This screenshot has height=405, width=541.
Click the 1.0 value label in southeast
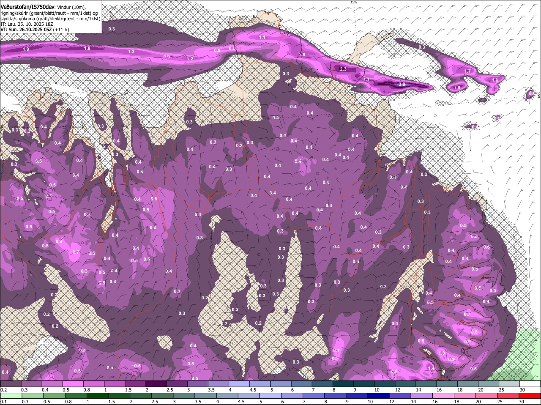(x=442, y=353)
